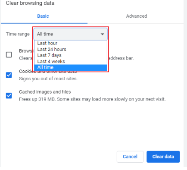The height and width of the screenshot is (170, 187).
Task: Click 'Signs you out of most sites.' text
Action: pyautogui.click(x=48, y=79)
